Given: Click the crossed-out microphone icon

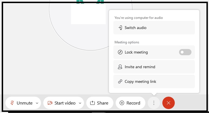Looking at the screenshot, I should tap(12, 103).
